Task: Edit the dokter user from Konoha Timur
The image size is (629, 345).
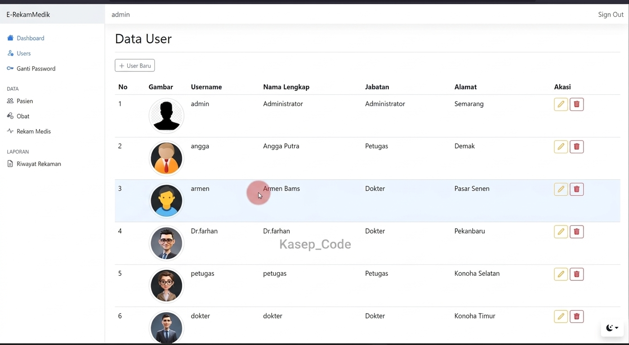Action: pyautogui.click(x=561, y=317)
